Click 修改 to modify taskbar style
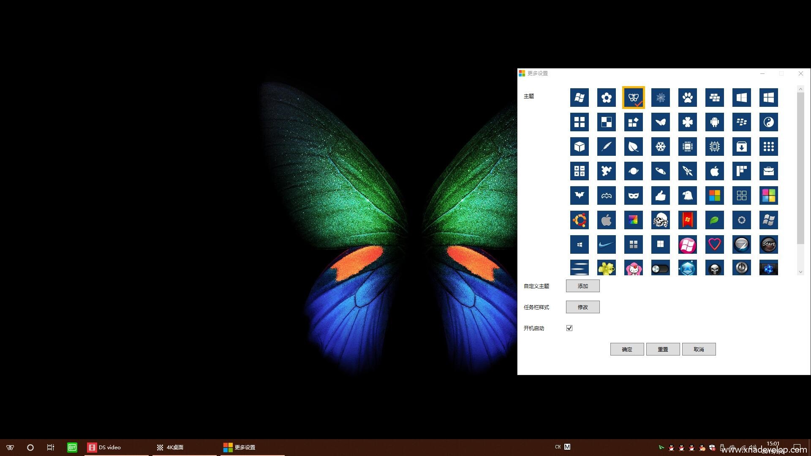The width and height of the screenshot is (811, 456). tap(582, 307)
